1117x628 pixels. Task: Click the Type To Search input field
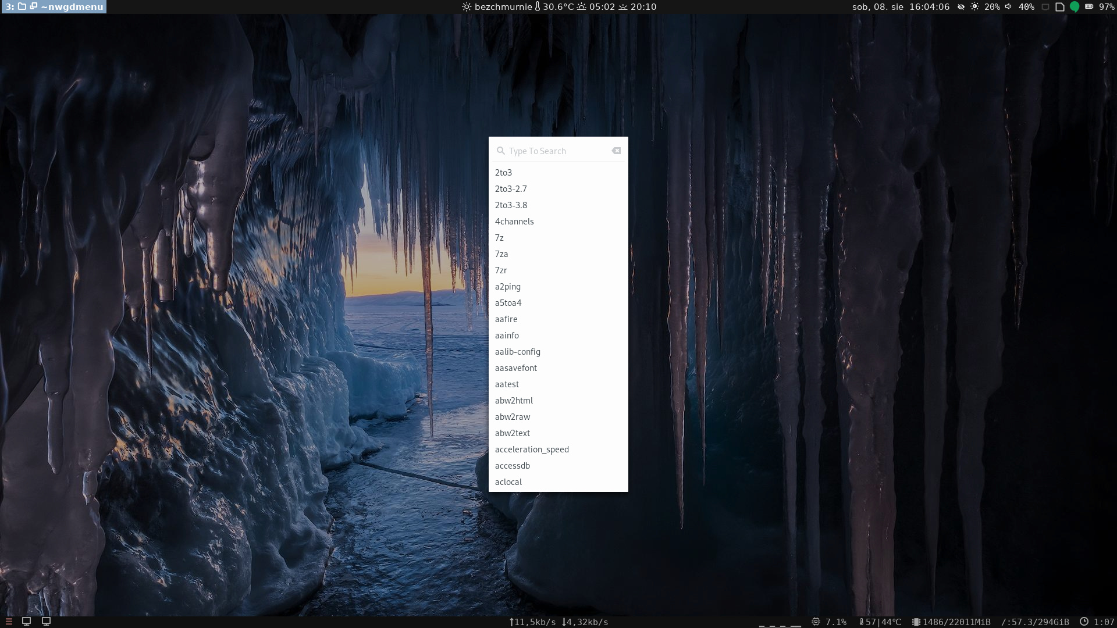[x=553, y=151]
